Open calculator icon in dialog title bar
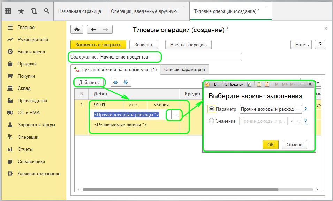Image resolution: width=333 pixels, height=201 pixels. 259,84
